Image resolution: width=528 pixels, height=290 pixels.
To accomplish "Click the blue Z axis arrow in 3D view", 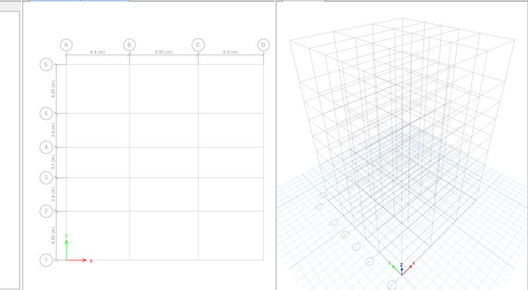I will (x=402, y=271).
